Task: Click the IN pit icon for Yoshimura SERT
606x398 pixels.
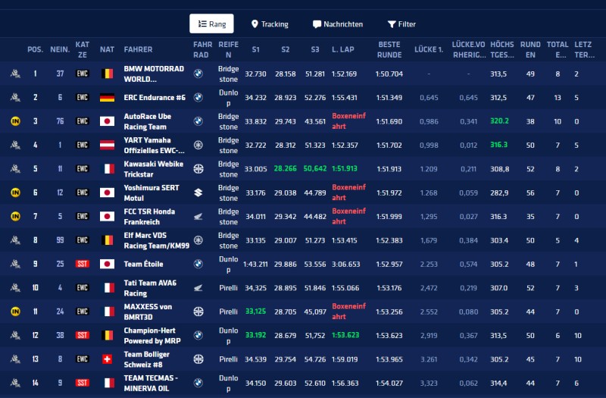Action: 15,193
